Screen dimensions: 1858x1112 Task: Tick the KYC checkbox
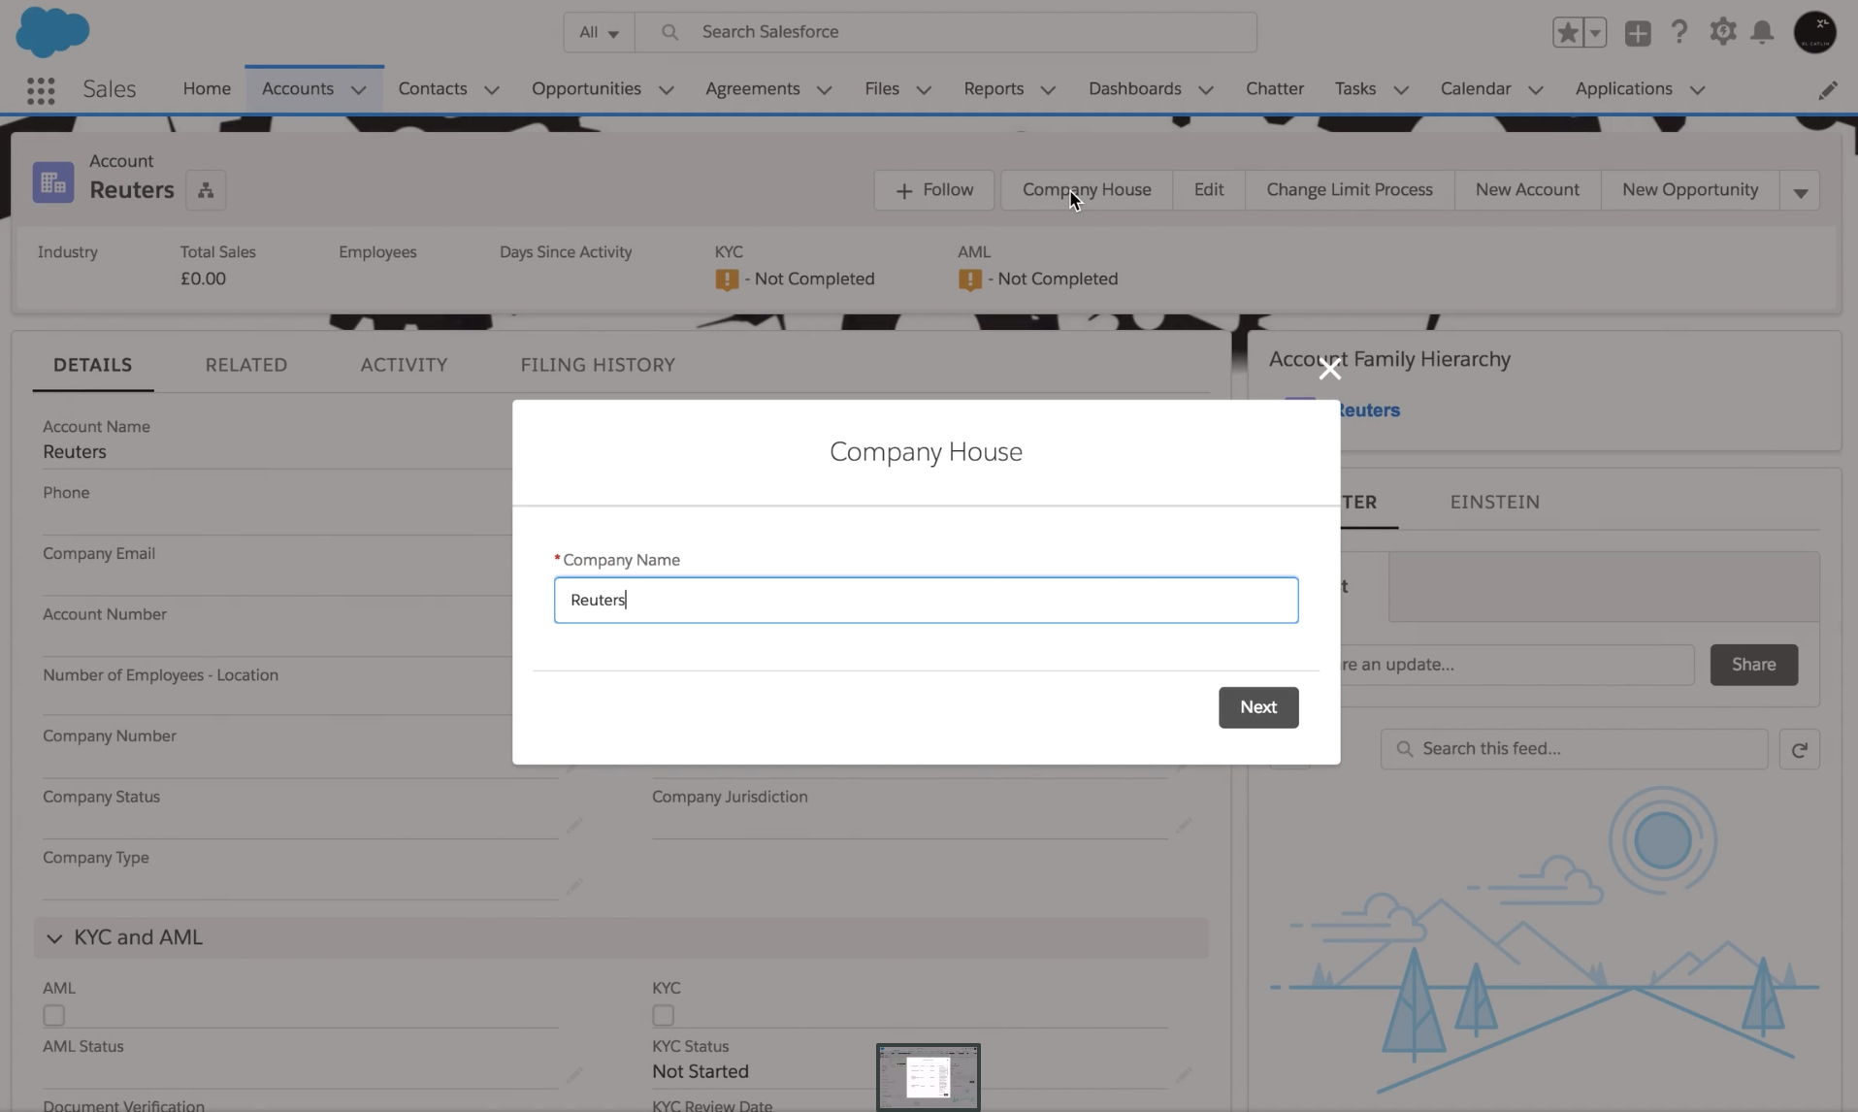point(664,1015)
